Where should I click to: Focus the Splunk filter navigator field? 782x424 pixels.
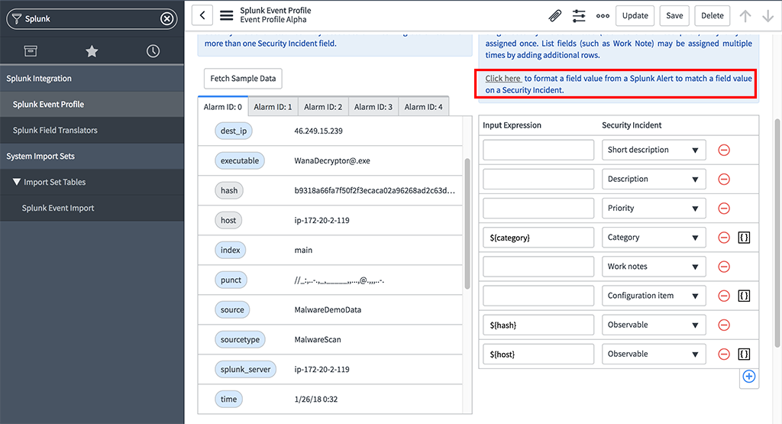click(x=92, y=19)
